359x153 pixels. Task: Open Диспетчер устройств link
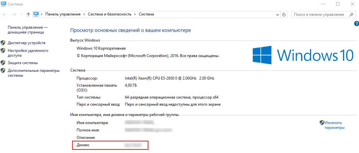tap(26, 43)
